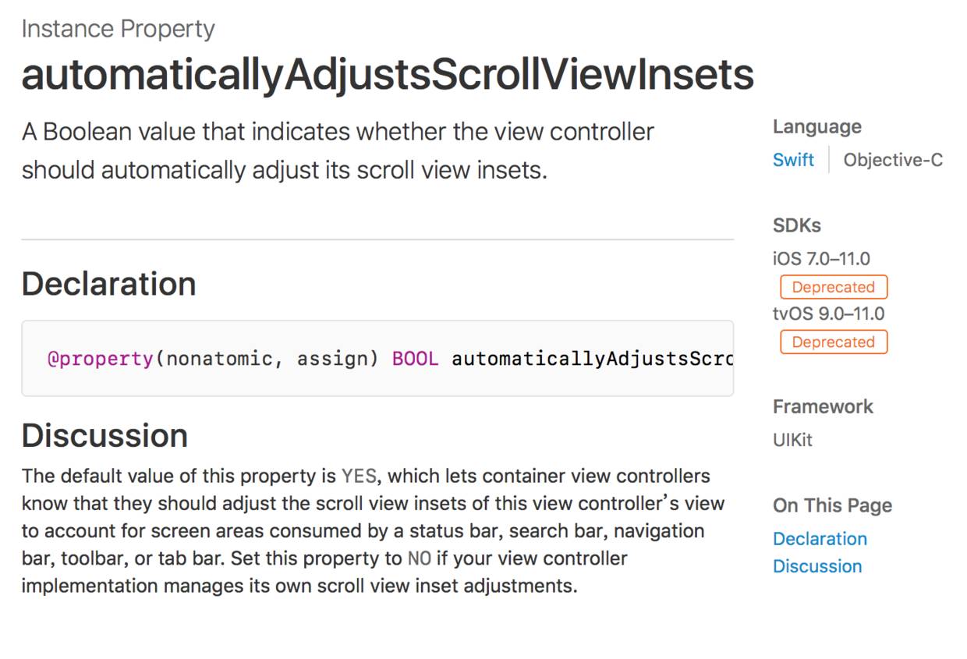This screenshot has height=659, width=967.
Task: Click the iOS 7.0–11.0 SDK entry
Action: [821, 259]
